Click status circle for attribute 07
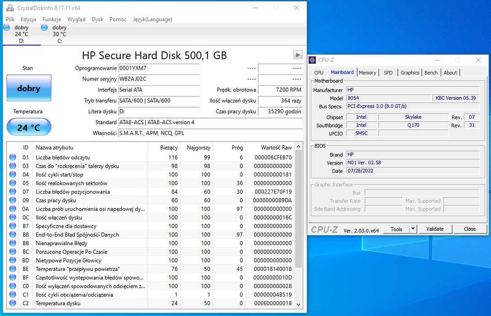 coord(13,192)
